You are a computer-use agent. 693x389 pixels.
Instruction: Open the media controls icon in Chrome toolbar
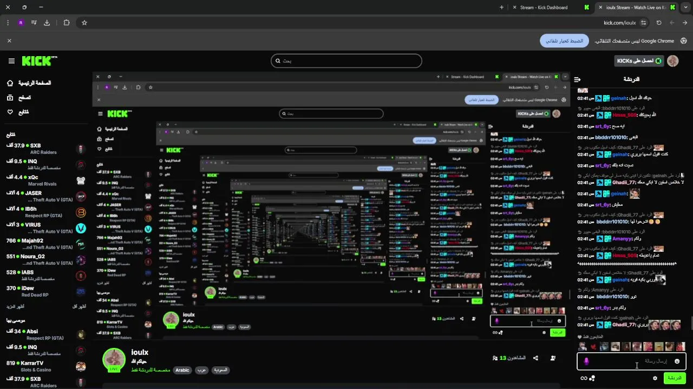(34, 23)
